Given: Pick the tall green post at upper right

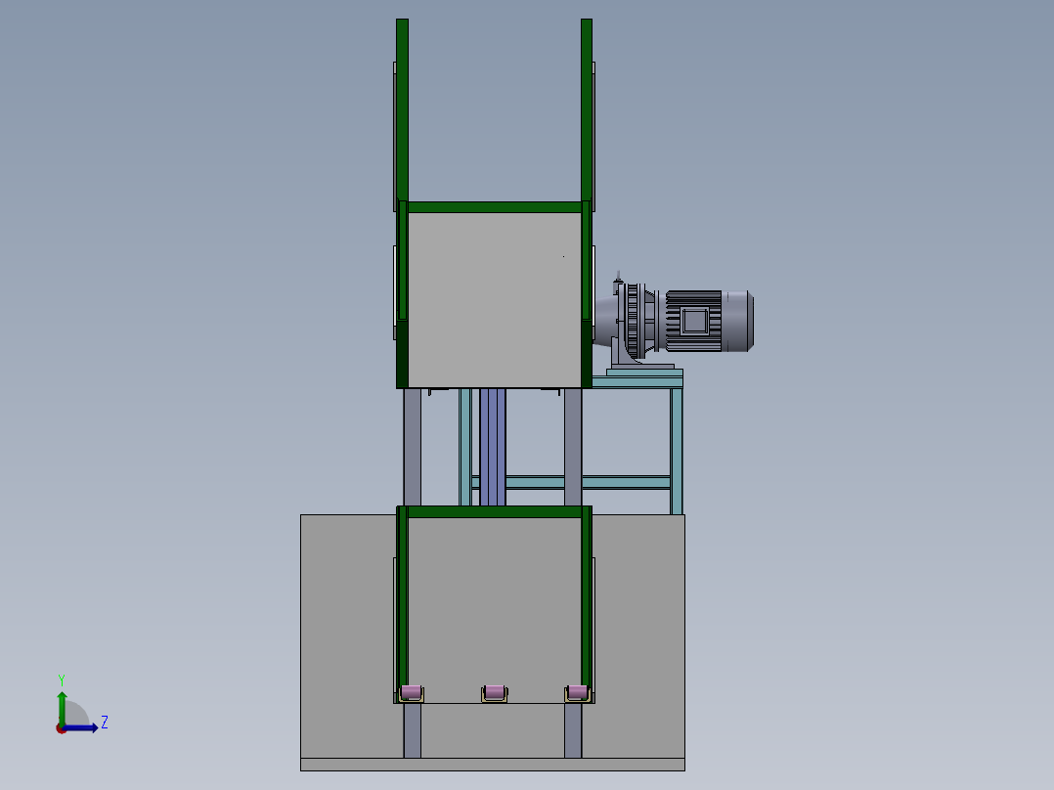Looking at the screenshot, I should click(x=587, y=110).
